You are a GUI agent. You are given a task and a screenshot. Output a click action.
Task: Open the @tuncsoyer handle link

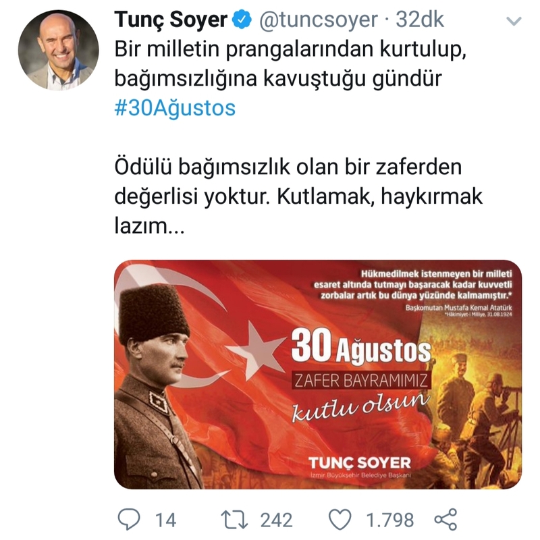(x=318, y=20)
